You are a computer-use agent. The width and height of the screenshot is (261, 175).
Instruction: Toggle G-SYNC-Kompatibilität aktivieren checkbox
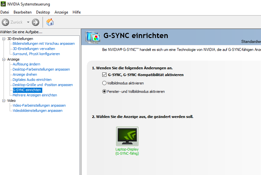(104, 75)
